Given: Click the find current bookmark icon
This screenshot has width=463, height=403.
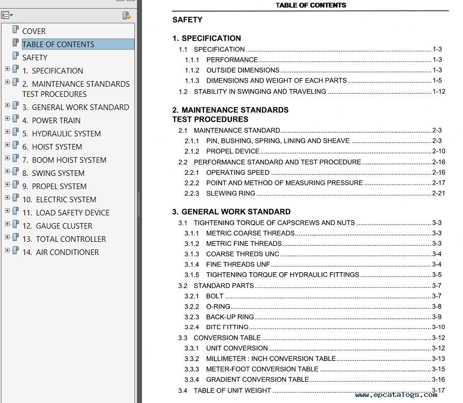Looking at the screenshot, I should [127, 16].
